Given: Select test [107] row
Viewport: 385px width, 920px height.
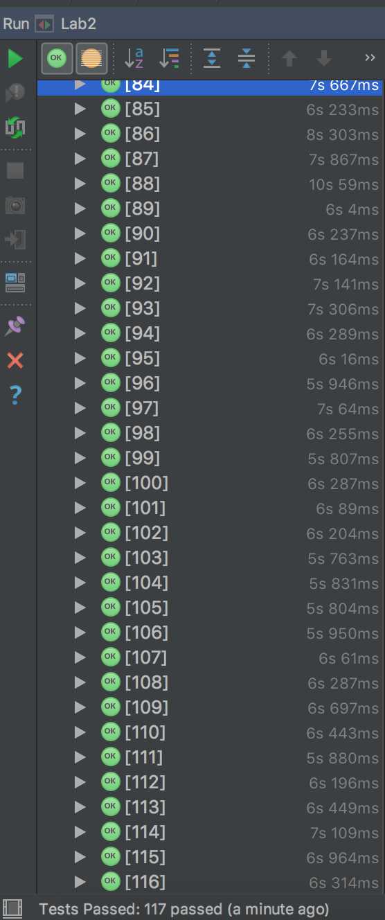Looking at the screenshot, I should pos(210,657).
